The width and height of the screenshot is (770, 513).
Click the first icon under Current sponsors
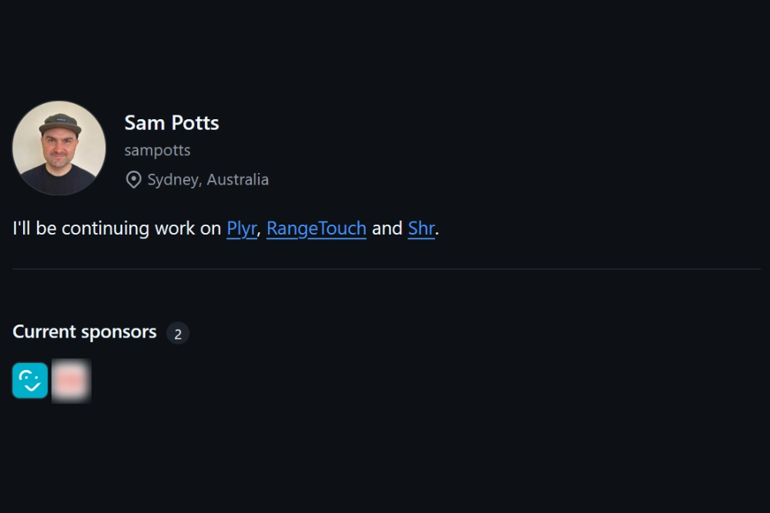(x=30, y=381)
